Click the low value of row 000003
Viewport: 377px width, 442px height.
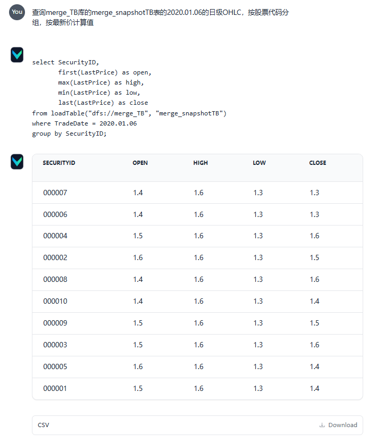click(258, 345)
